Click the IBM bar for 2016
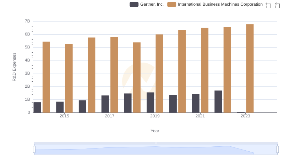 (x=92, y=75)
